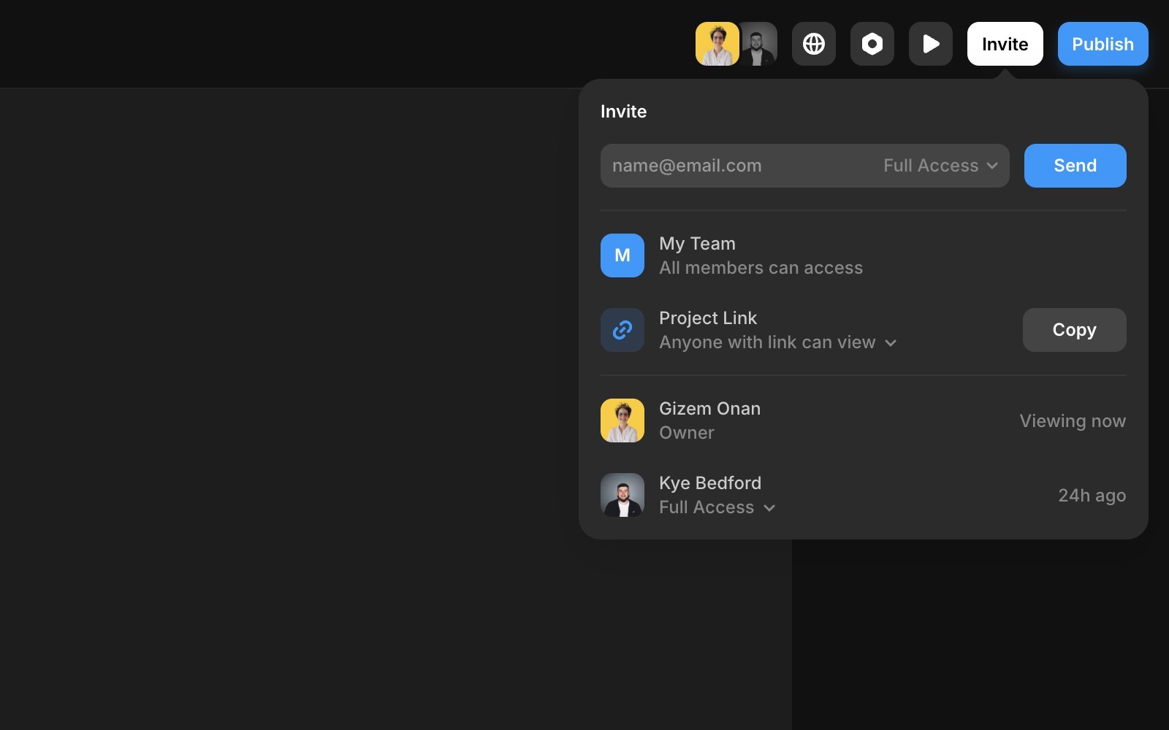Open the globe language settings icon

click(x=814, y=44)
